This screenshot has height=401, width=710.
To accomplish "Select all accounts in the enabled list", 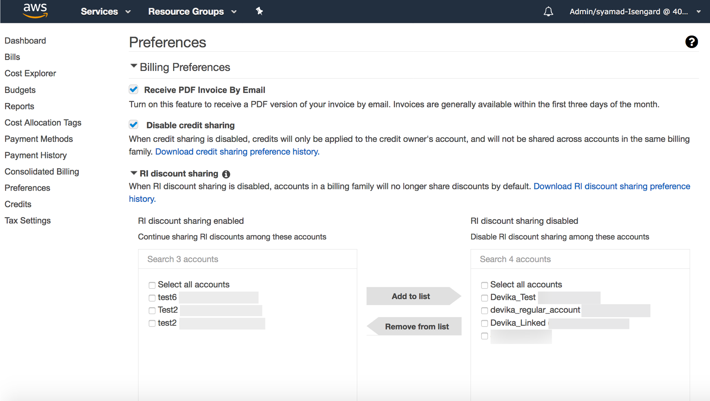I will (152, 285).
